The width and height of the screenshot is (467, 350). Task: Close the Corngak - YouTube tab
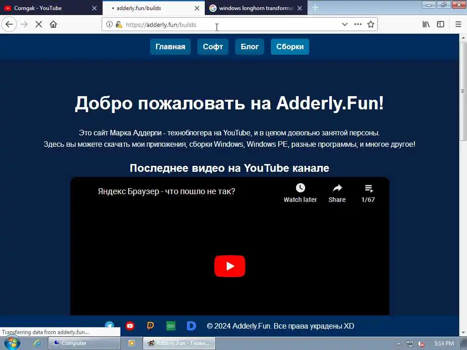click(x=94, y=8)
